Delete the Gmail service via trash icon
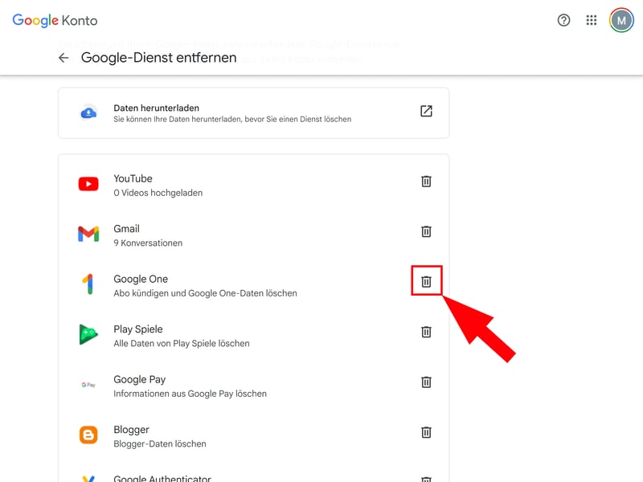The image size is (643, 482). (x=426, y=231)
